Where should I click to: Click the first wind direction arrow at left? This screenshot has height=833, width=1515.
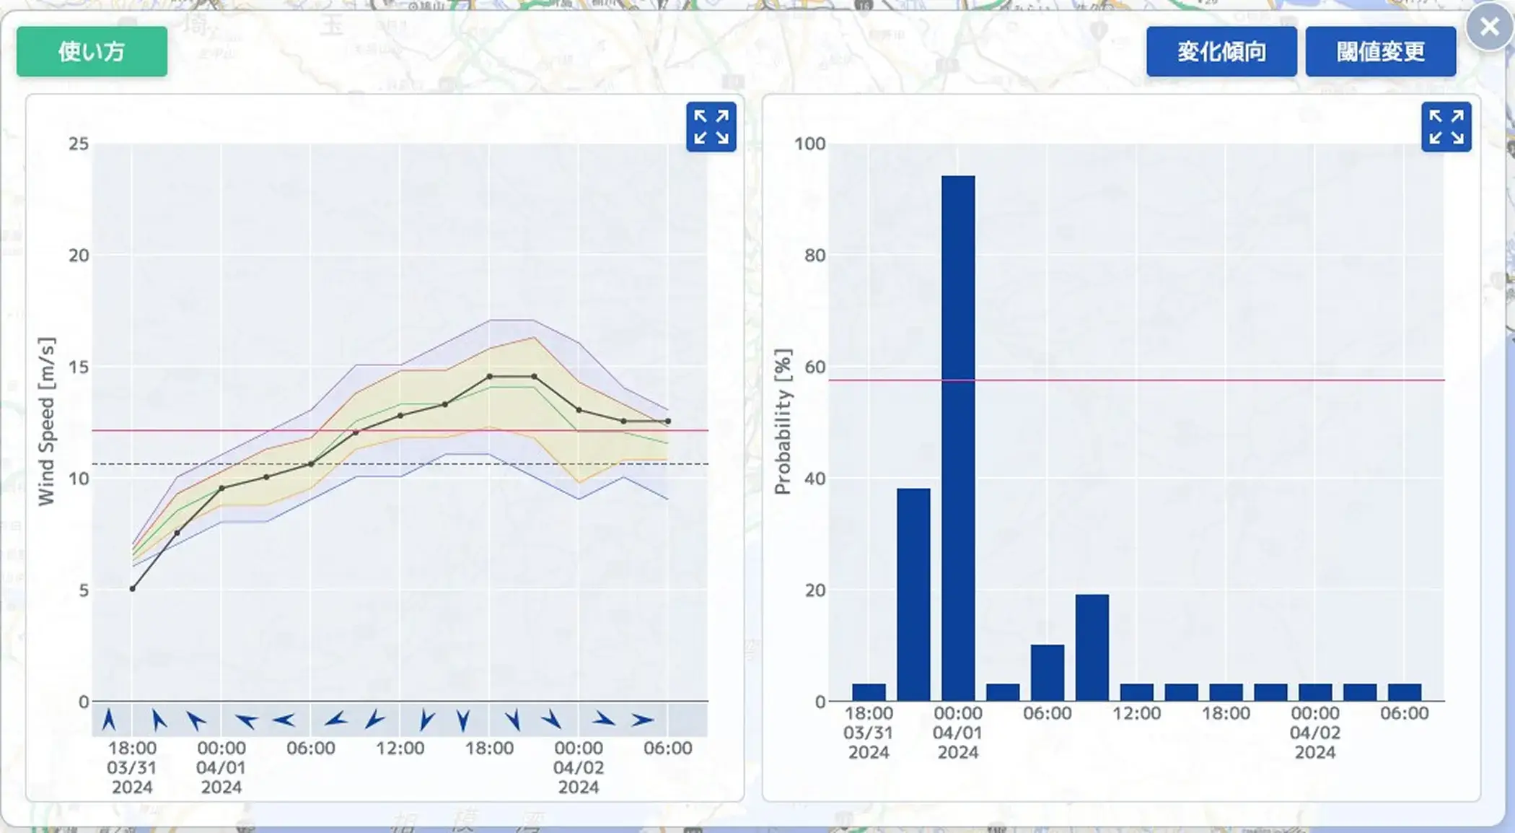click(109, 720)
